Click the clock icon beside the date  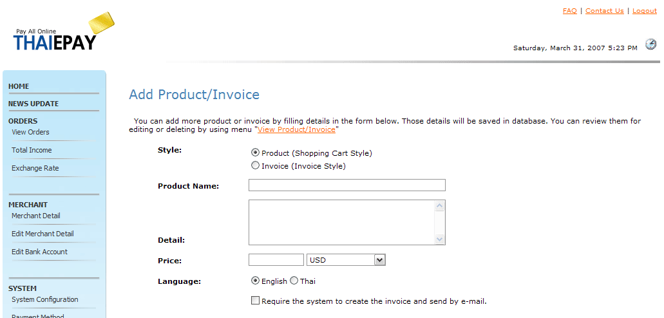651,44
